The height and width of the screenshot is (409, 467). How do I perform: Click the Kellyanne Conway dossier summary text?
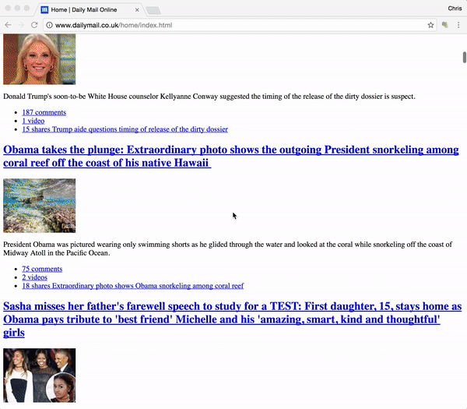209,97
